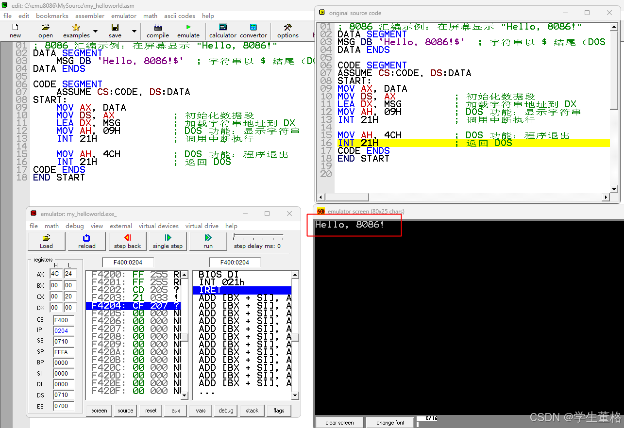Open the emulator window's debug menu
This screenshot has height=428, width=624.
click(75, 226)
